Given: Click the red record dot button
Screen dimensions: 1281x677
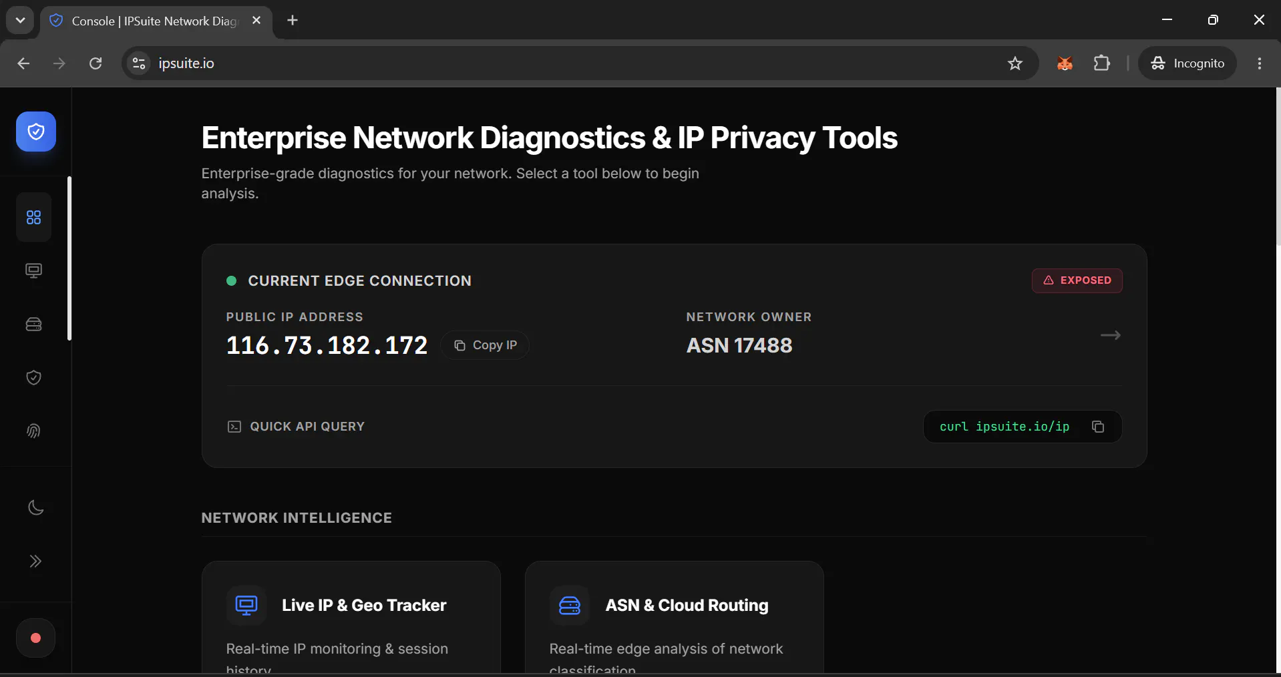Looking at the screenshot, I should click(x=36, y=638).
